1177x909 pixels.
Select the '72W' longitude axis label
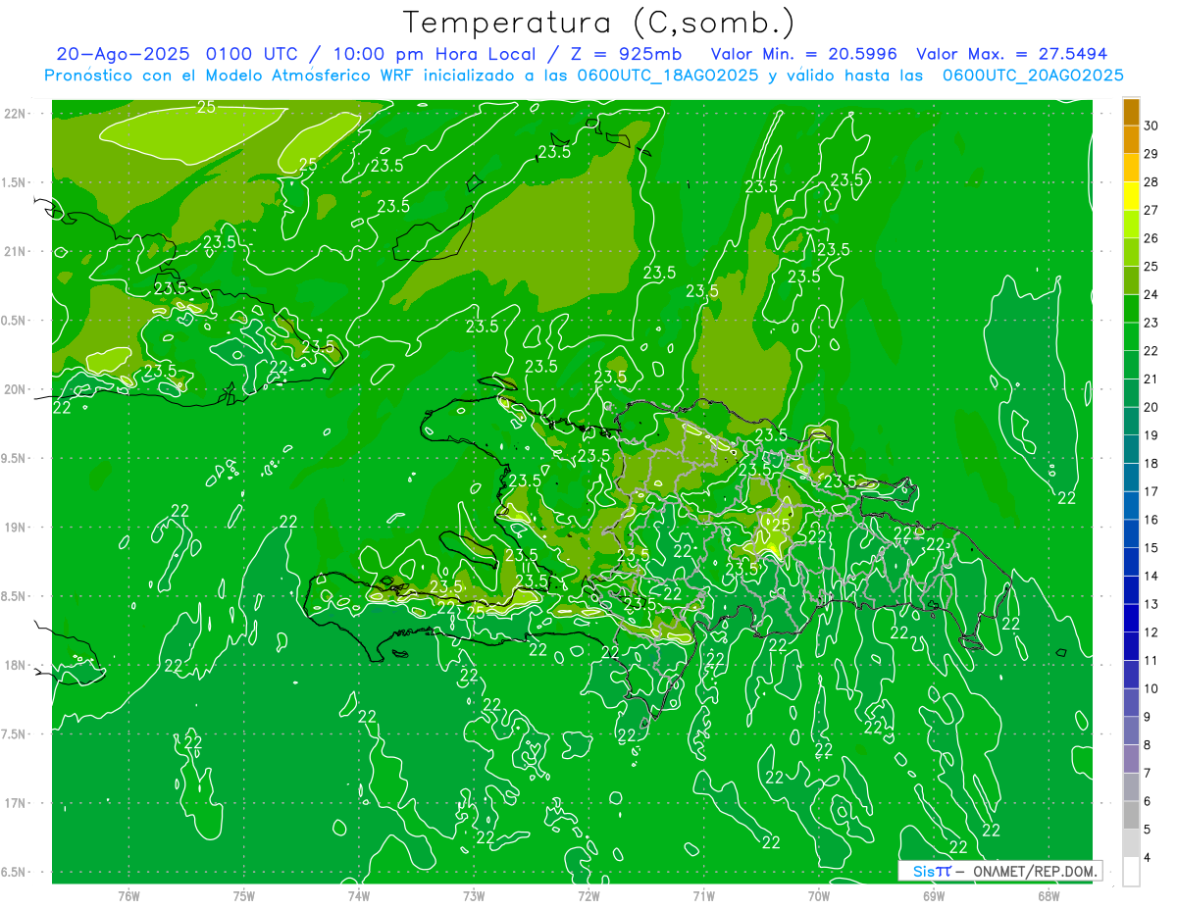pos(588,895)
